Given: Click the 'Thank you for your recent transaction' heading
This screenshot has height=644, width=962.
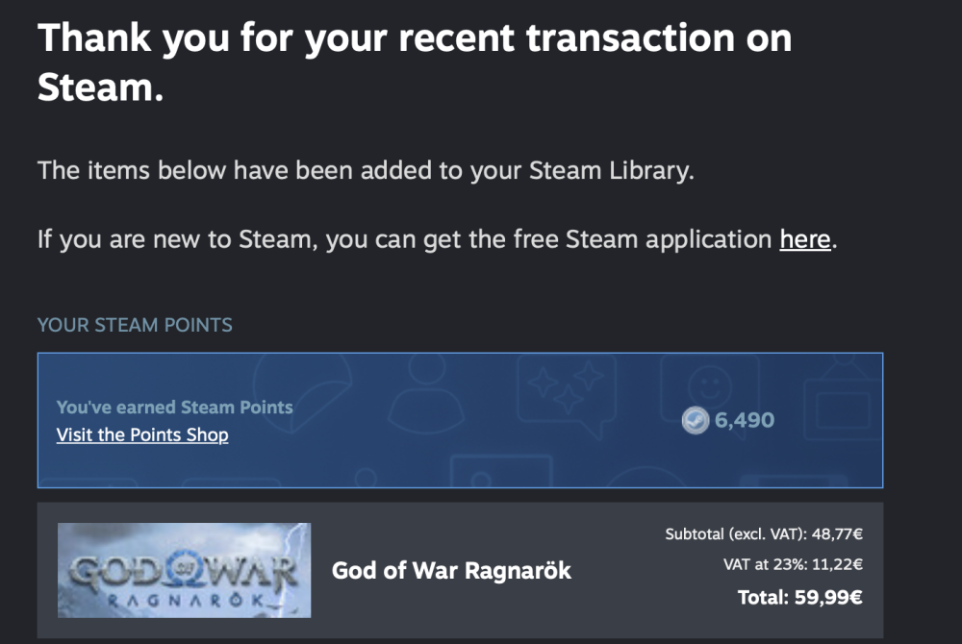Looking at the screenshot, I should pyautogui.click(x=415, y=62).
